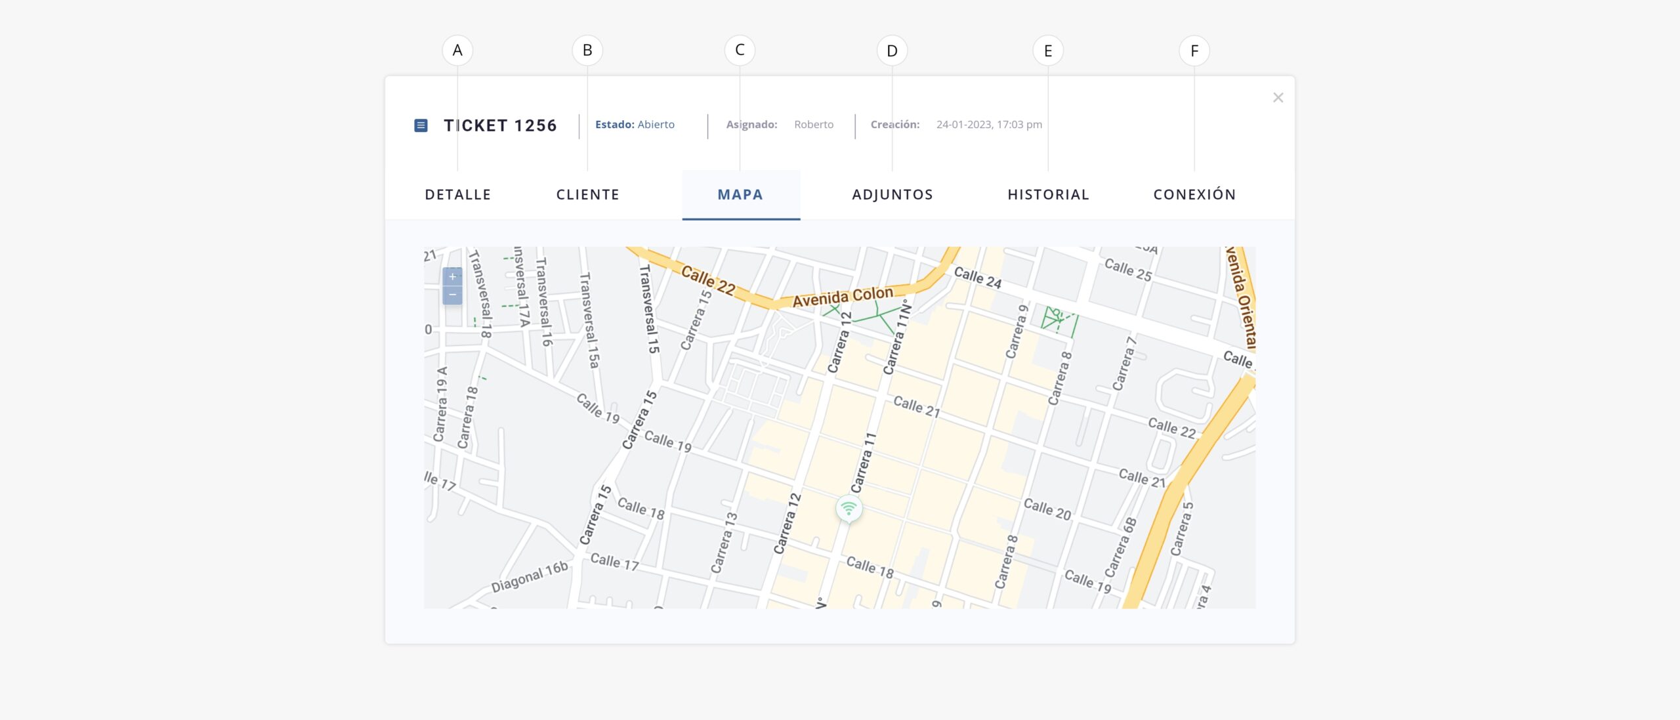Open the DETALLE tab
Image resolution: width=1680 pixels, height=720 pixels.
click(x=457, y=195)
